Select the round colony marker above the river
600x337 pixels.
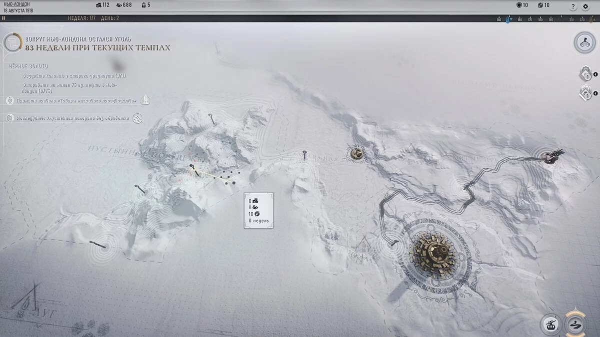356,153
